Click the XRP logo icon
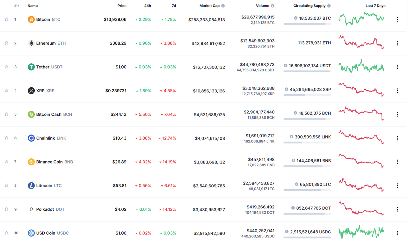The image size is (408, 247). (31, 91)
